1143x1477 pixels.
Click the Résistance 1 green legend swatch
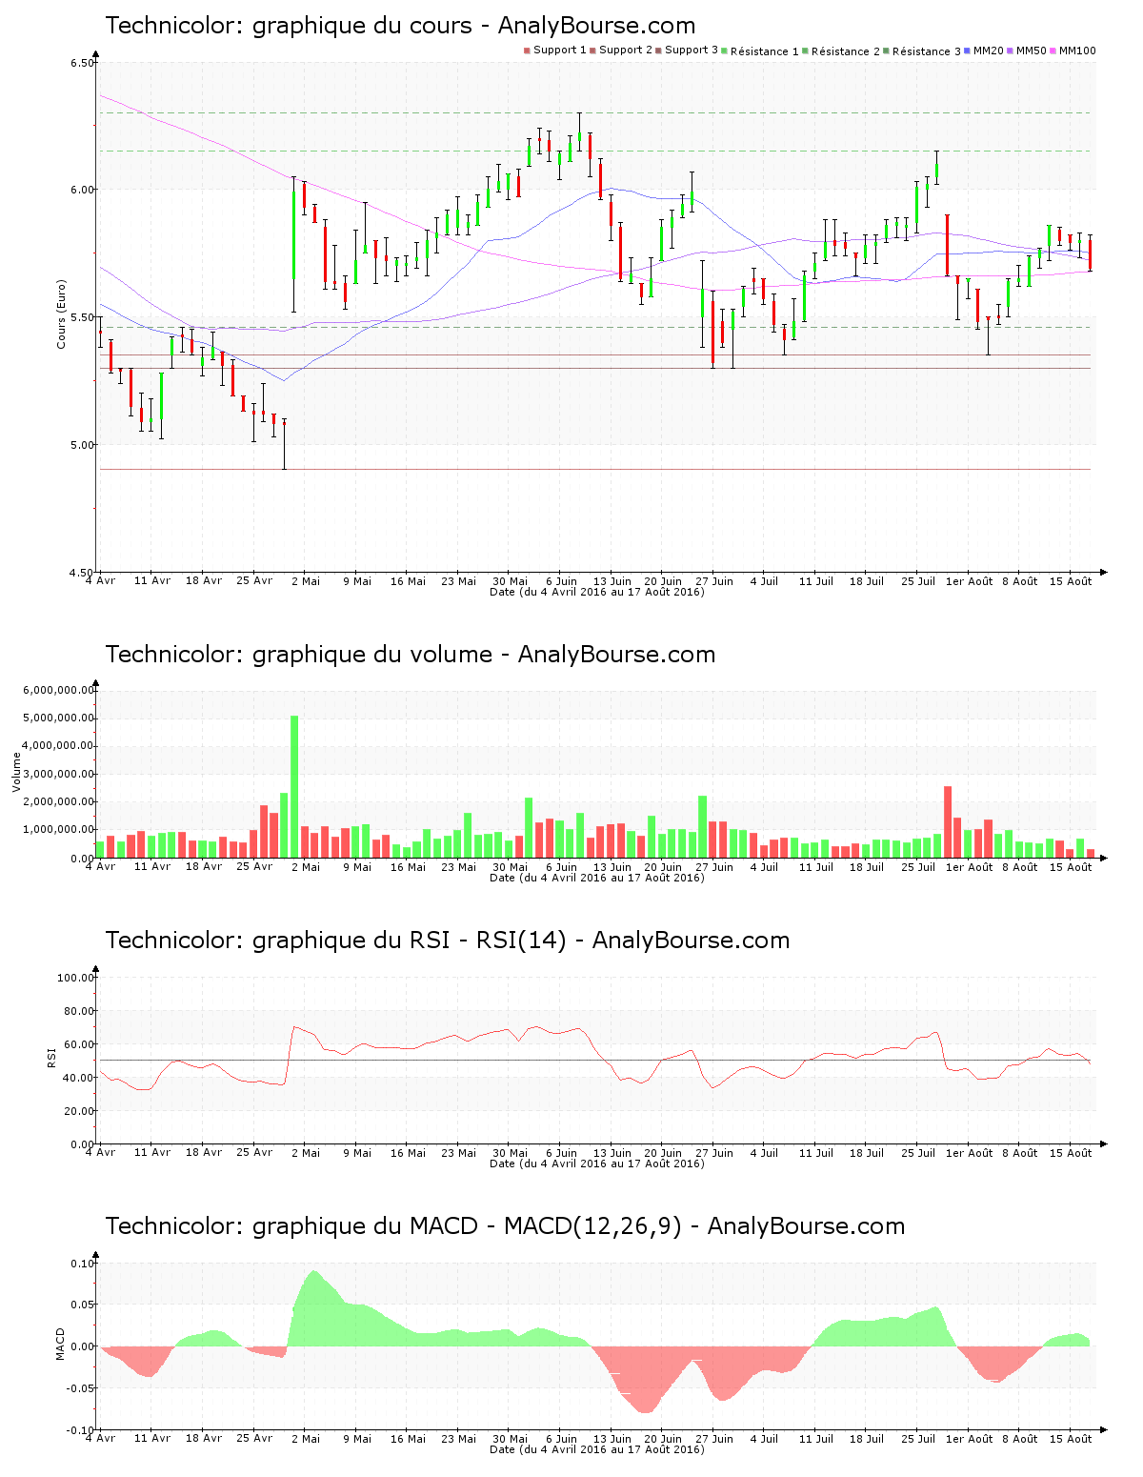click(x=725, y=51)
